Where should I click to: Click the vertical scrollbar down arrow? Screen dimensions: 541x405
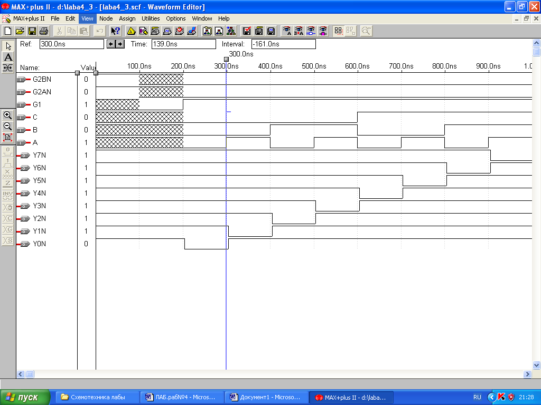point(536,365)
